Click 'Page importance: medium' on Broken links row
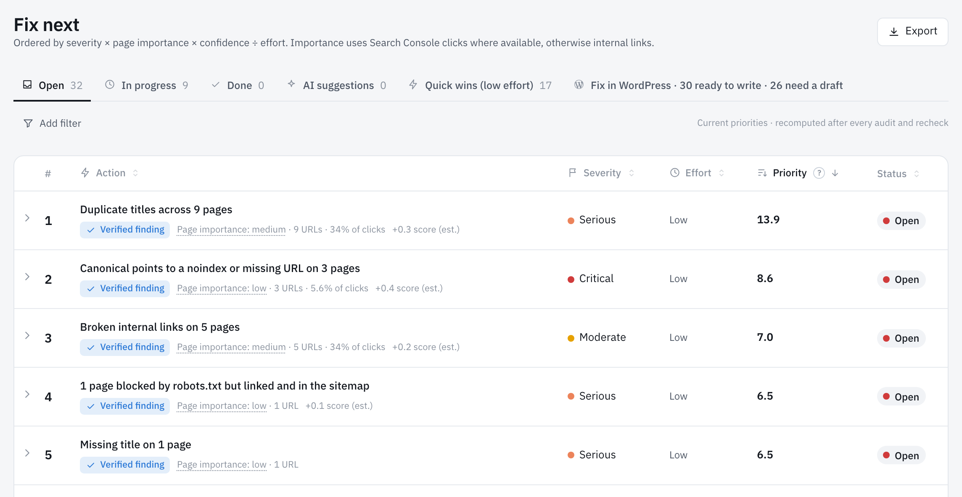 click(231, 347)
